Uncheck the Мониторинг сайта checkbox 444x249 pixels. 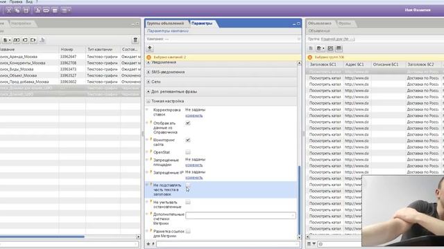pos(188,140)
